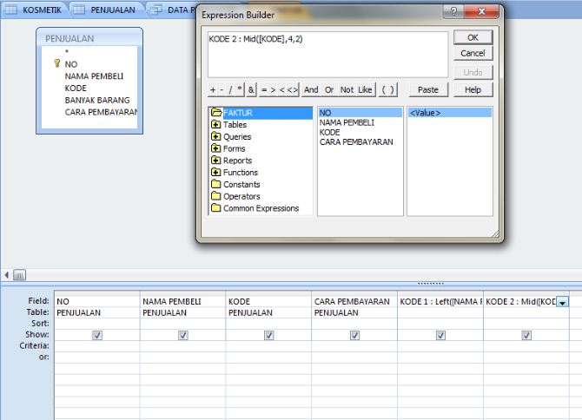Viewport: 582px width, 420px height.
Task: Select NAMA PEMBELI in PENJUALAN table box
Action: pyautogui.click(x=94, y=76)
